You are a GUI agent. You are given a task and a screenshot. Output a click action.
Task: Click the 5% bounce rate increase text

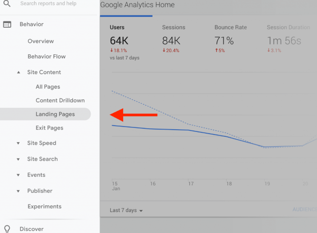pos(220,50)
